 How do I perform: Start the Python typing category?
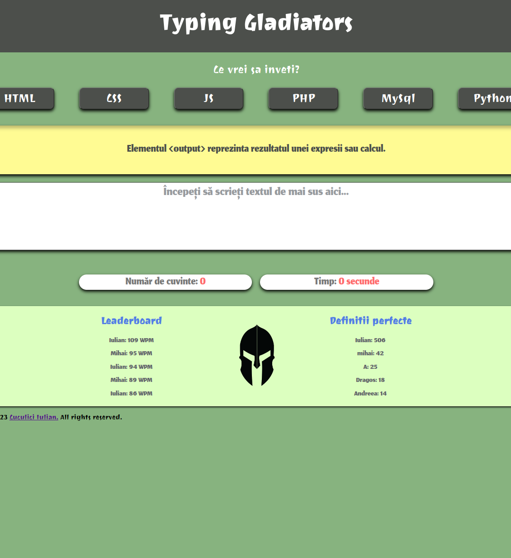[490, 98]
